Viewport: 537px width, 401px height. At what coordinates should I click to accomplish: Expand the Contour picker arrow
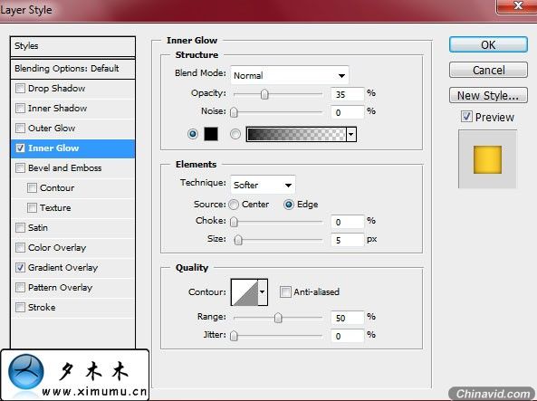pos(263,292)
